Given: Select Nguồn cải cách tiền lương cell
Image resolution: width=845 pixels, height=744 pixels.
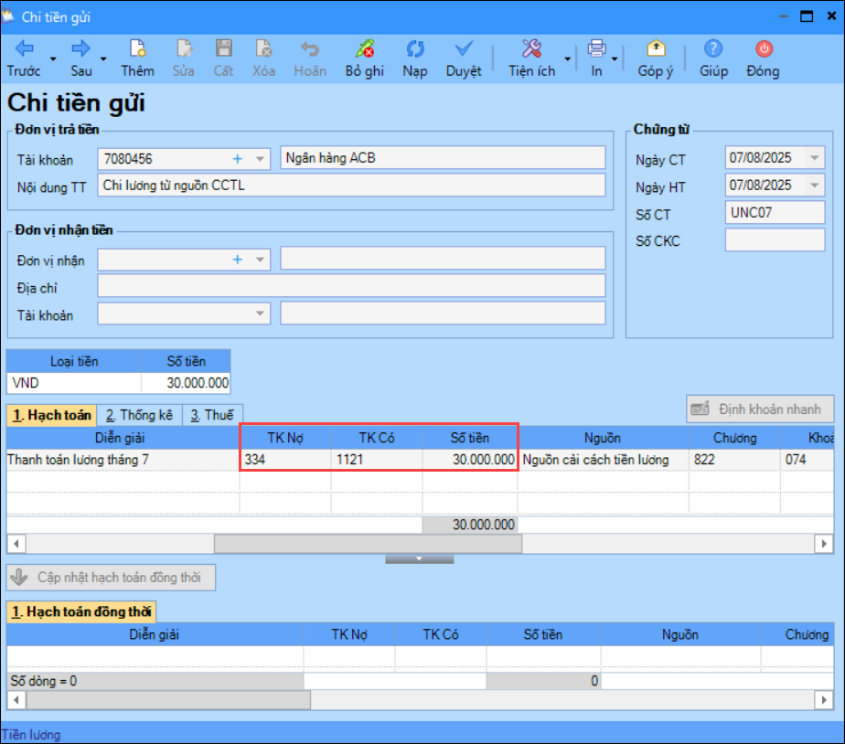Looking at the screenshot, I should [603, 460].
